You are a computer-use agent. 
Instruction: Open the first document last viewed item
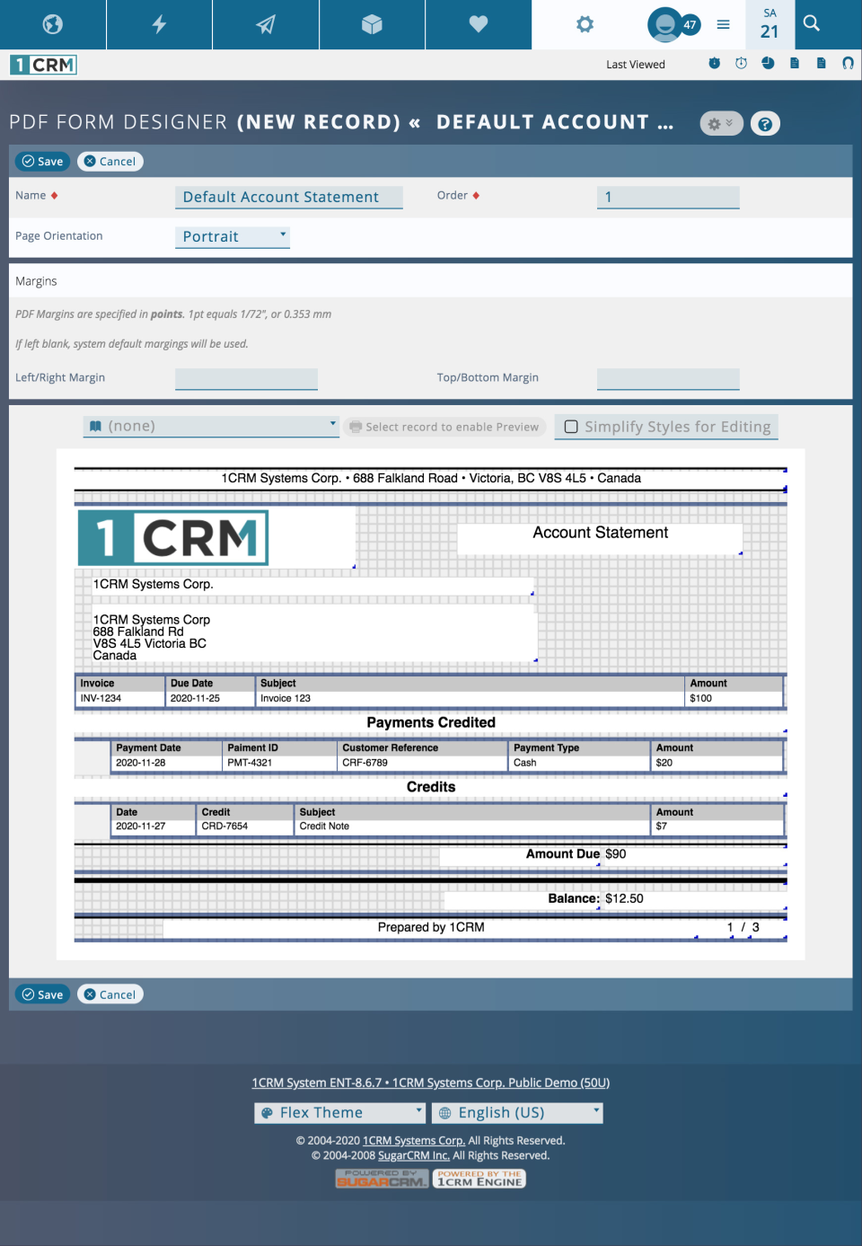[795, 63]
